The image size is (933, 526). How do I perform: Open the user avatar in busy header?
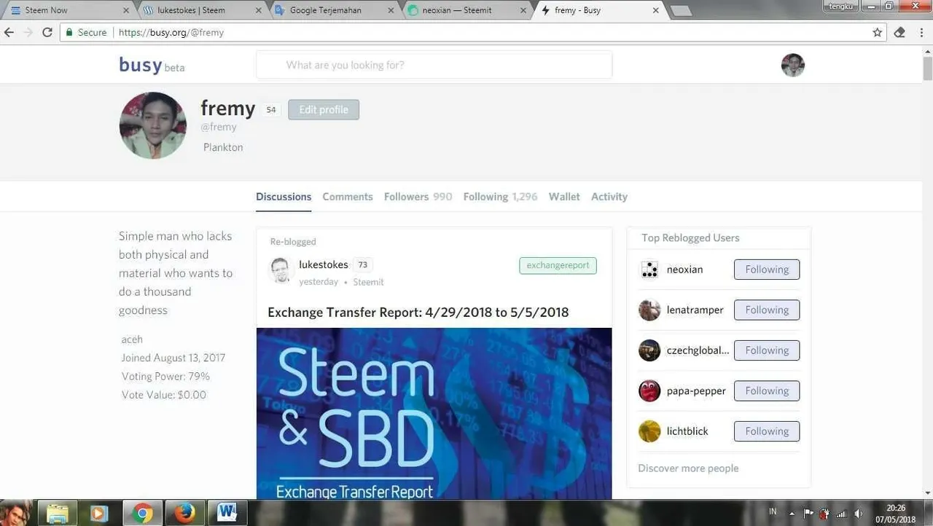[x=792, y=65]
